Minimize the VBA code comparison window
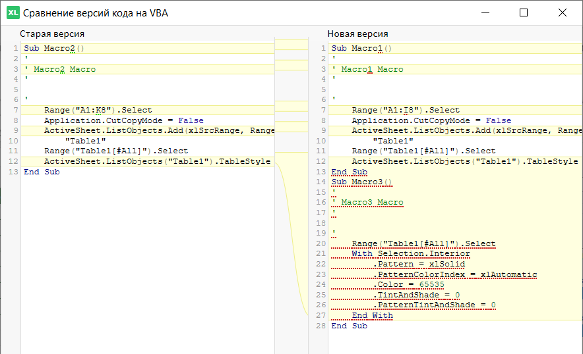The width and height of the screenshot is (583, 354). [x=485, y=13]
